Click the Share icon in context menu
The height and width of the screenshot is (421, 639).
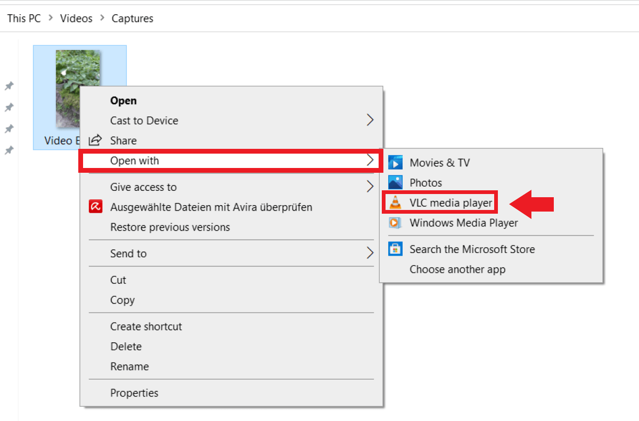[95, 140]
